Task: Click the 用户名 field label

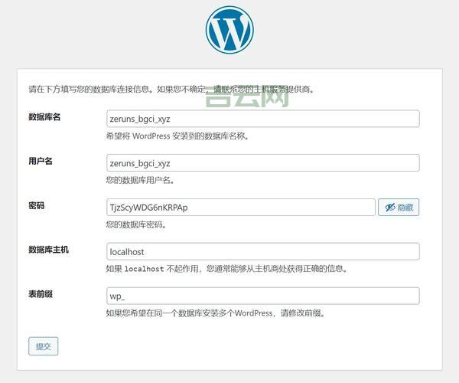Action: tap(40, 161)
